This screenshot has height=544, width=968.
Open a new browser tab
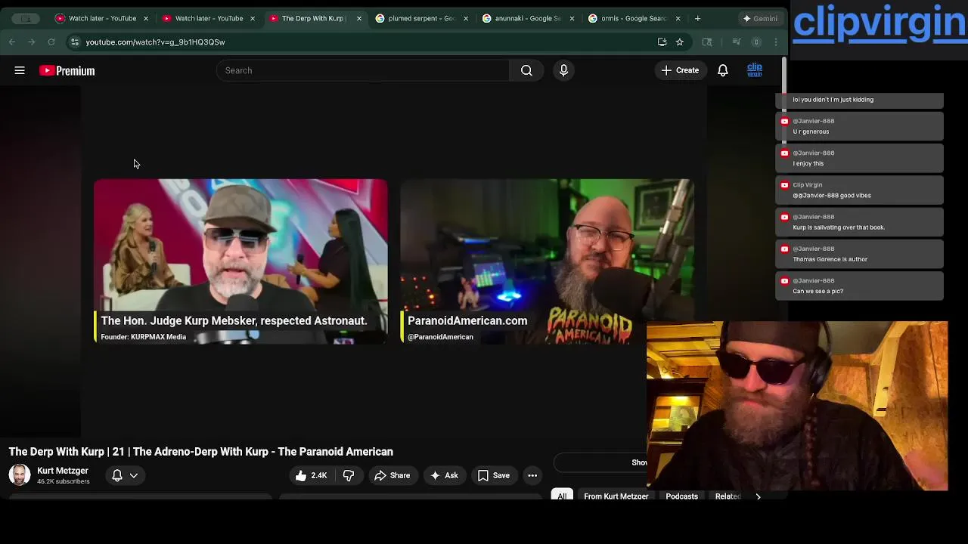tap(697, 18)
